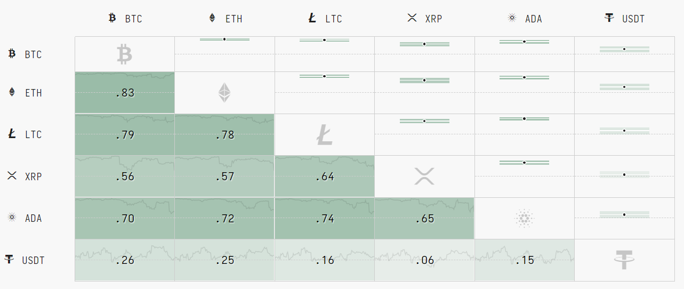
Task: Open the .83 ETH–BTC correlation cell
Action: click(125, 93)
